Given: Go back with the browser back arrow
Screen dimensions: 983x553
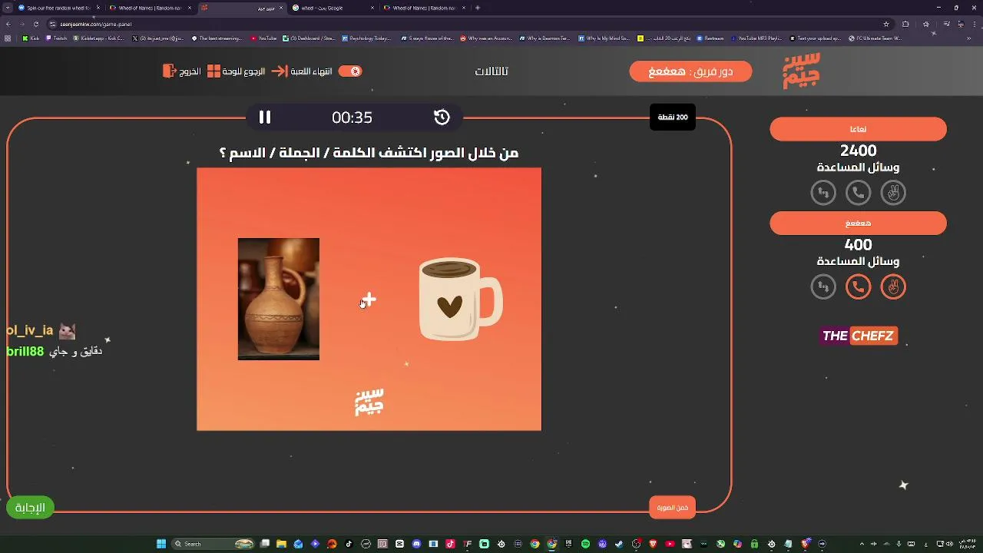Looking at the screenshot, I should 8,24.
